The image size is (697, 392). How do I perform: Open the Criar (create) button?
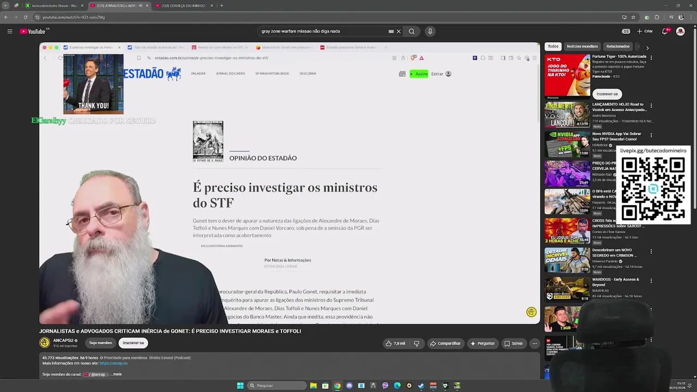645,32
